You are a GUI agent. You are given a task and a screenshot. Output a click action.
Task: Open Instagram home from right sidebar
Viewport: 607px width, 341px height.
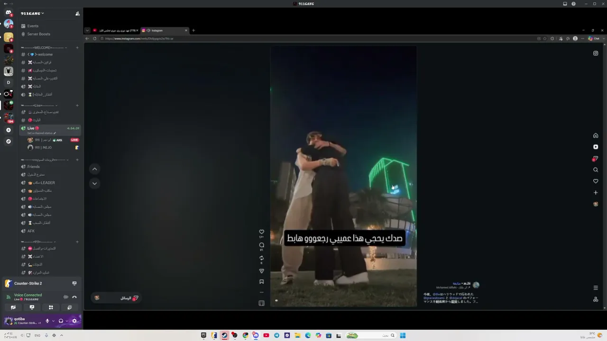(x=596, y=135)
